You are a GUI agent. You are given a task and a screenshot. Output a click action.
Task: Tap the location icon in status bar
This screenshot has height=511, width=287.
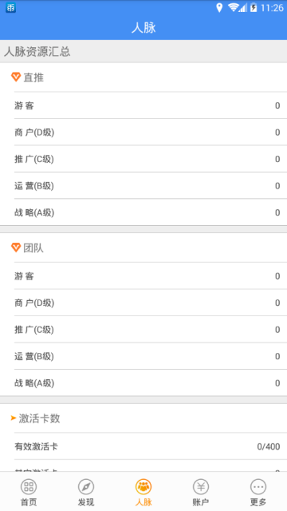[x=219, y=7]
